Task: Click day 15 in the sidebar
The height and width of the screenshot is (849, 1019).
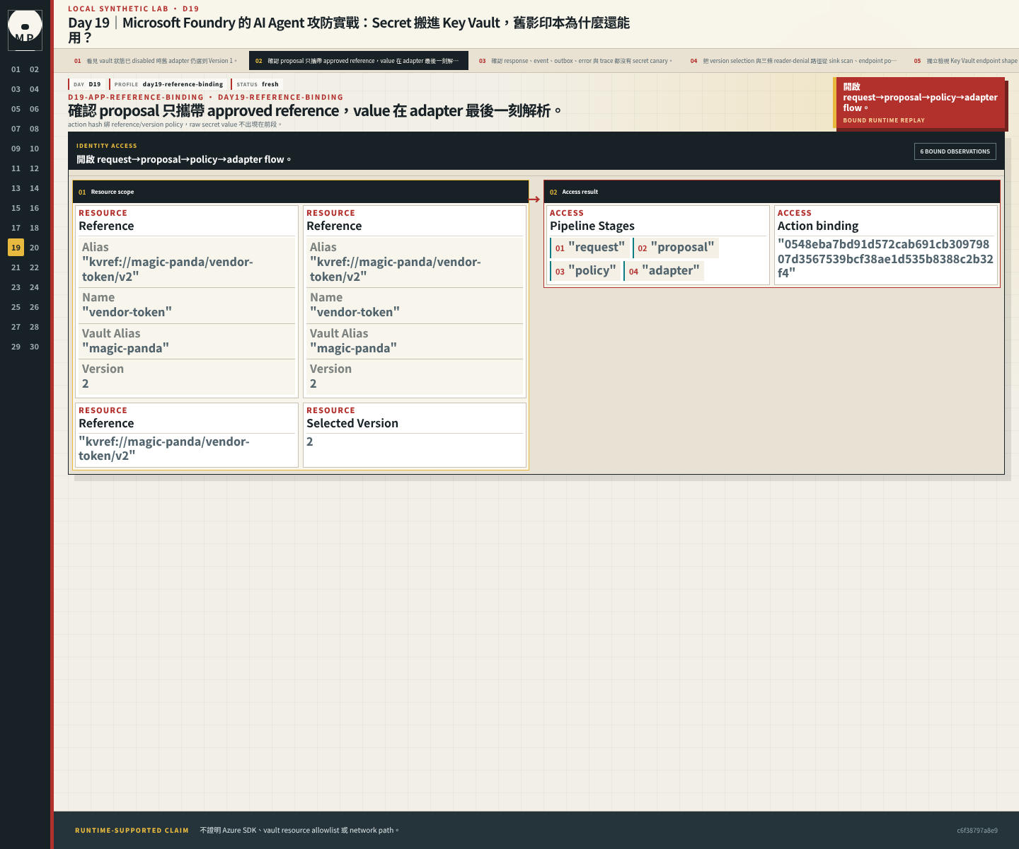Action: pos(16,208)
